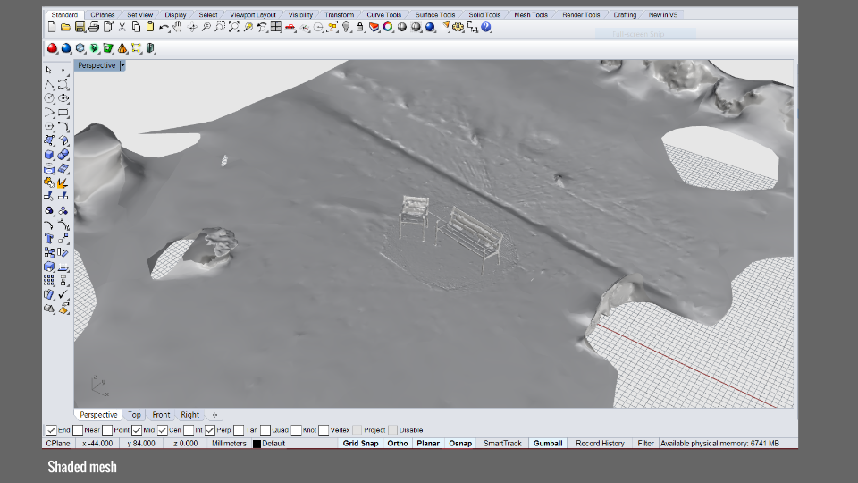Click the Open folder icon
858x483 pixels.
coord(66,28)
